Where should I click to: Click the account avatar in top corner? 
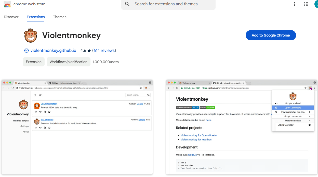[x=316, y=4]
